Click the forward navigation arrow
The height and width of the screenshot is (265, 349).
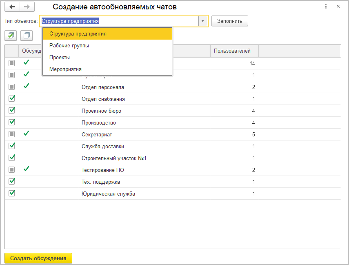coord(27,7)
